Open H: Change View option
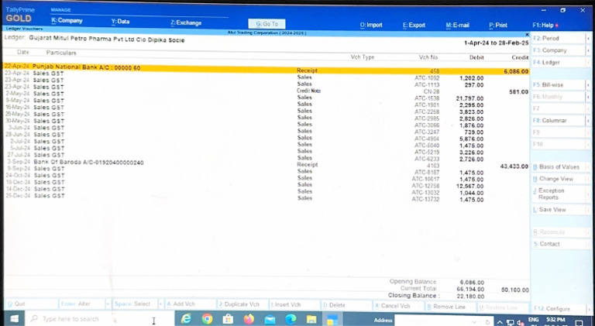Image resolution: width=595 pixels, height=326 pixels. point(555,178)
